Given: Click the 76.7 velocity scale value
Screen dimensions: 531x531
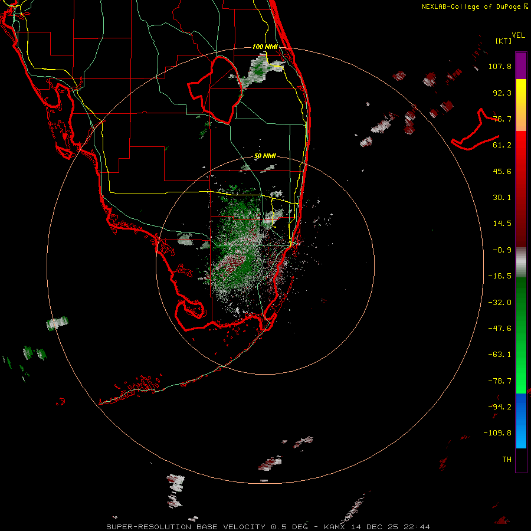Looking at the screenshot, I should tap(502, 119).
